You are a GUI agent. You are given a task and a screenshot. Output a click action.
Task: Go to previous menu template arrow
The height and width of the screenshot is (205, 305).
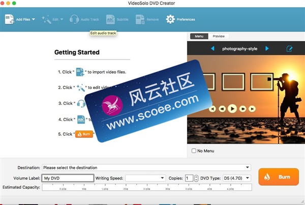212,48
